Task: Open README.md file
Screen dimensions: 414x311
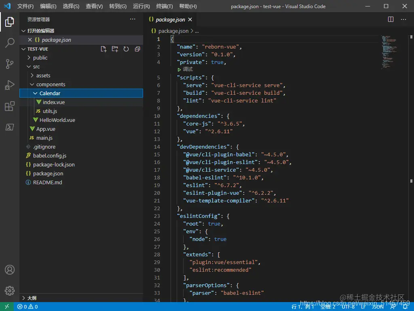Action: point(81,182)
